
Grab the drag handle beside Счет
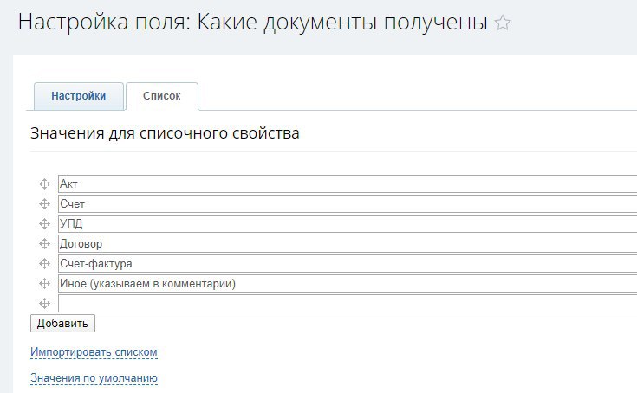(44, 204)
